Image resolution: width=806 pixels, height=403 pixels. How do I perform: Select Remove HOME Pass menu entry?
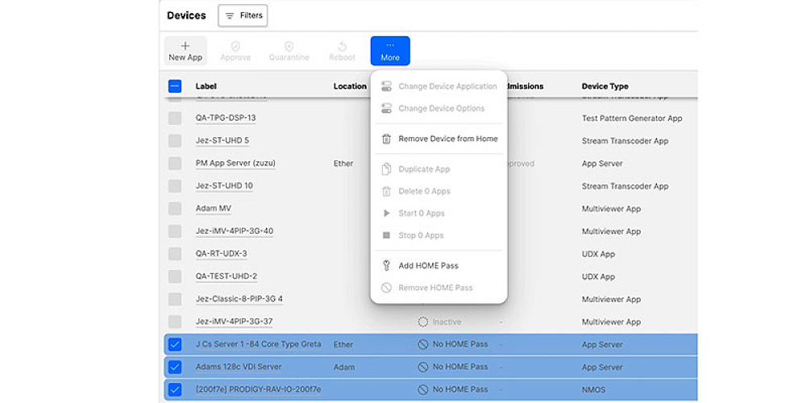click(435, 288)
